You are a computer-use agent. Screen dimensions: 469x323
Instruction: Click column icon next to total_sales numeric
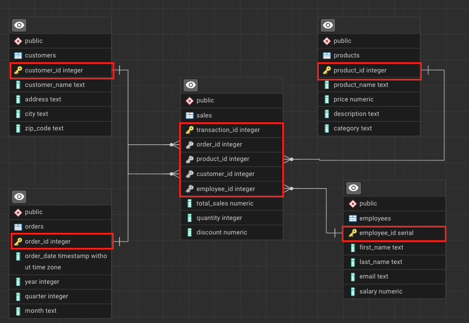click(x=189, y=203)
